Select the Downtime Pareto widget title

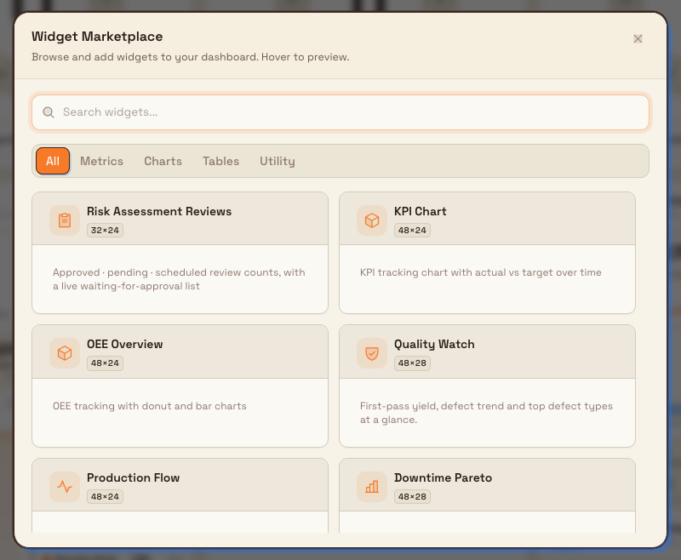coord(443,477)
